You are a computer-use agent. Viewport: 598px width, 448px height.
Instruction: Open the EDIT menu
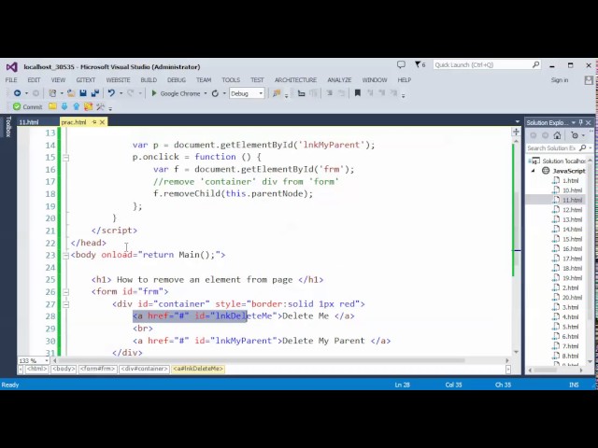[34, 80]
